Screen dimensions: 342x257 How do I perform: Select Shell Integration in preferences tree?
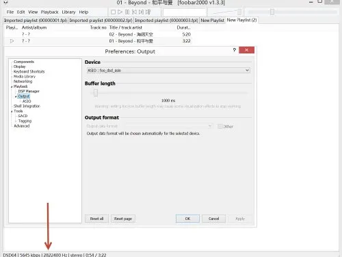[x=27, y=106]
